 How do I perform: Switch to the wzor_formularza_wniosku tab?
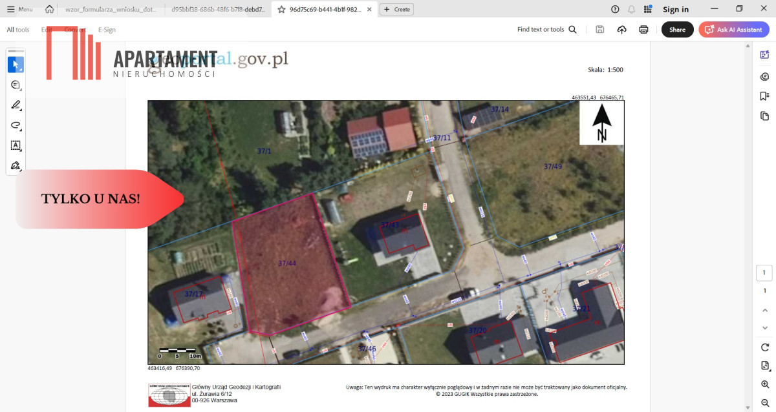point(109,10)
